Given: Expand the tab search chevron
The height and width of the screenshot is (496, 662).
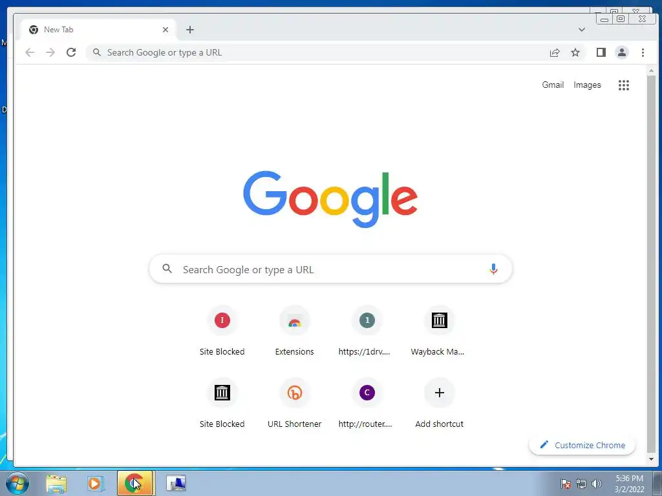Looking at the screenshot, I should pyautogui.click(x=582, y=30).
